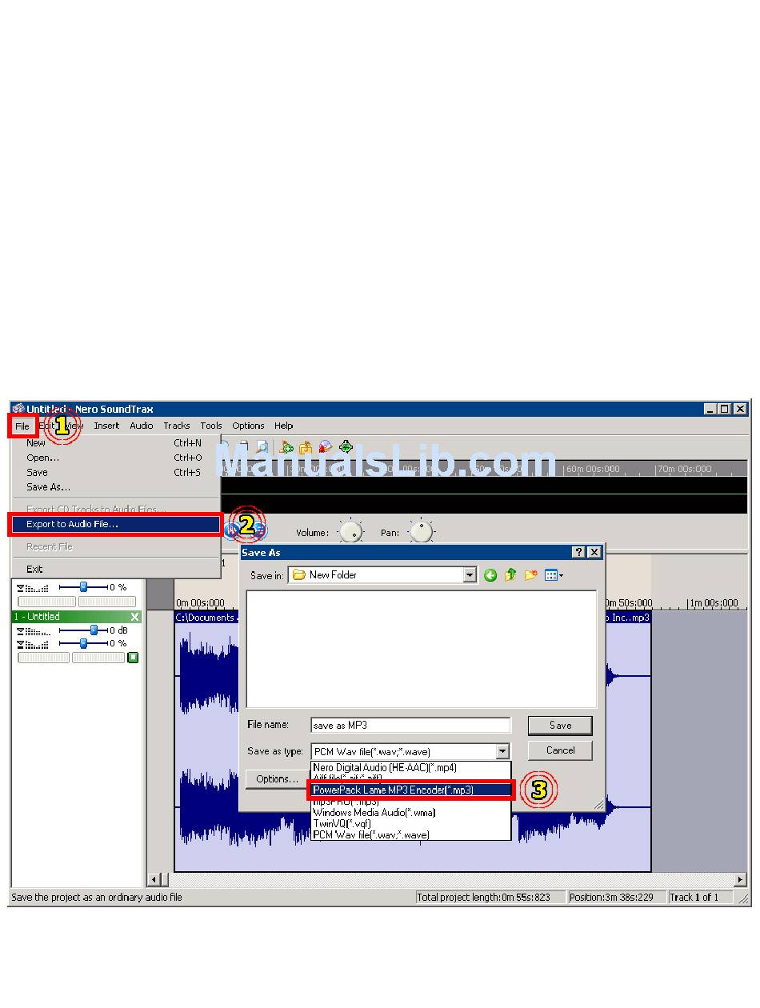The image size is (760, 1008).
Task: Choose Open... in the File menu
Action: click(x=115, y=458)
